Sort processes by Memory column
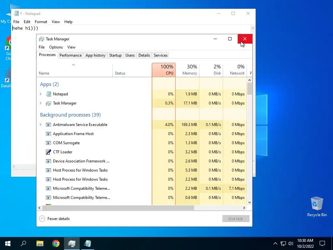Image resolution: width=333 pixels, height=250 pixels. click(x=187, y=70)
